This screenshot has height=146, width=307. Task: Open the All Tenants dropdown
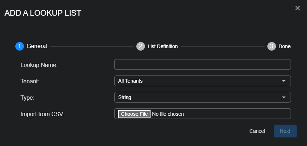tap(198, 81)
